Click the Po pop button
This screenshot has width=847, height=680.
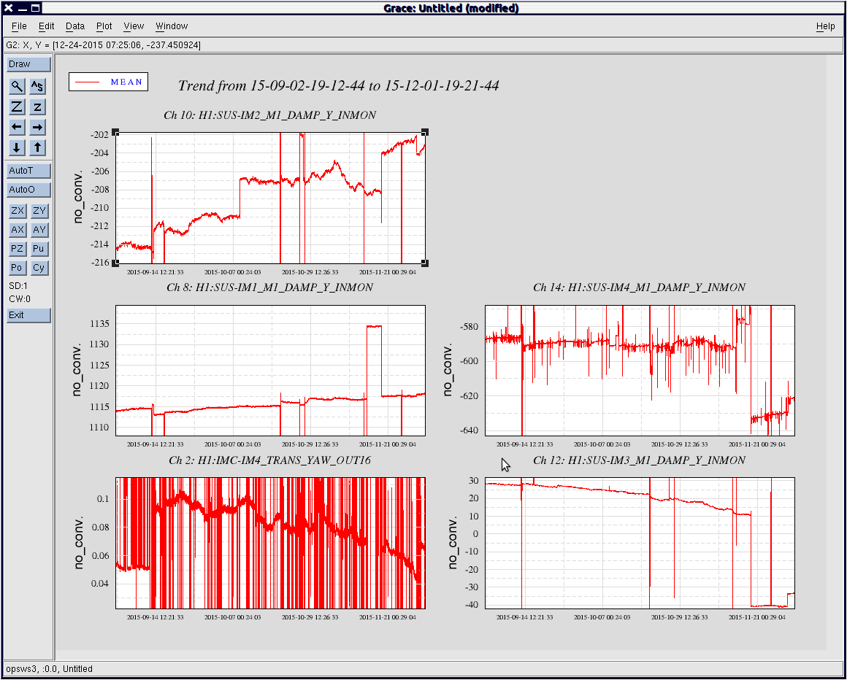18,268
